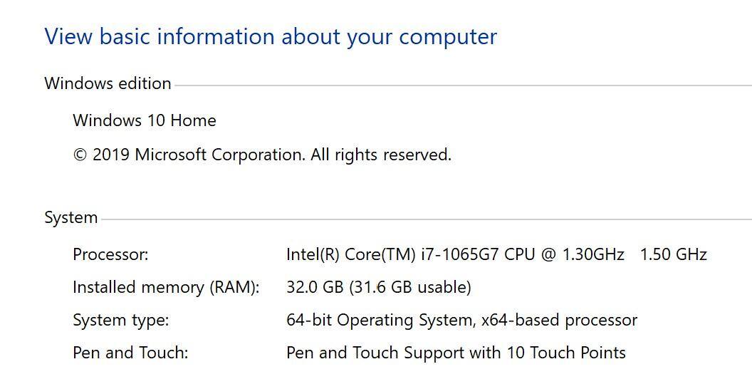
Task: Click the 'System type:' label
Action: point(121,320)
